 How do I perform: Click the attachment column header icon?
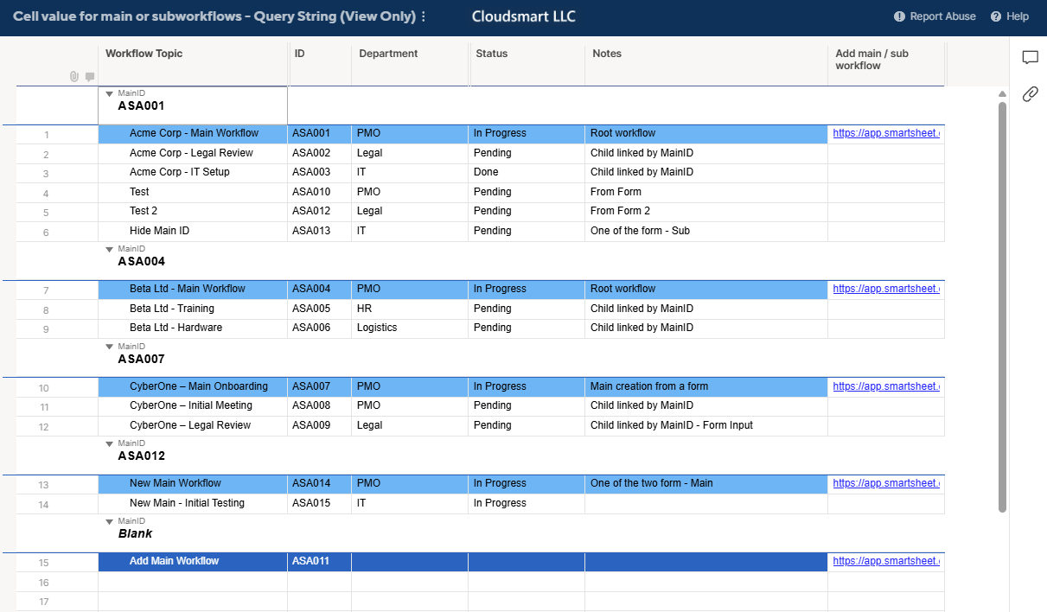tap(74, 76)
